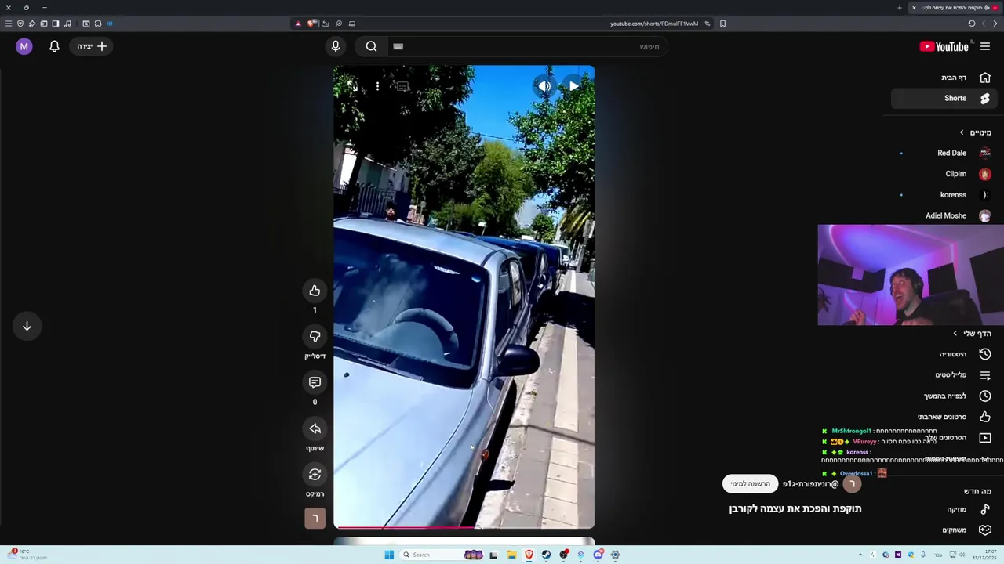Screen dimensions: 1004x564
Task: Open the notifications bell
Action: [54, 46]
